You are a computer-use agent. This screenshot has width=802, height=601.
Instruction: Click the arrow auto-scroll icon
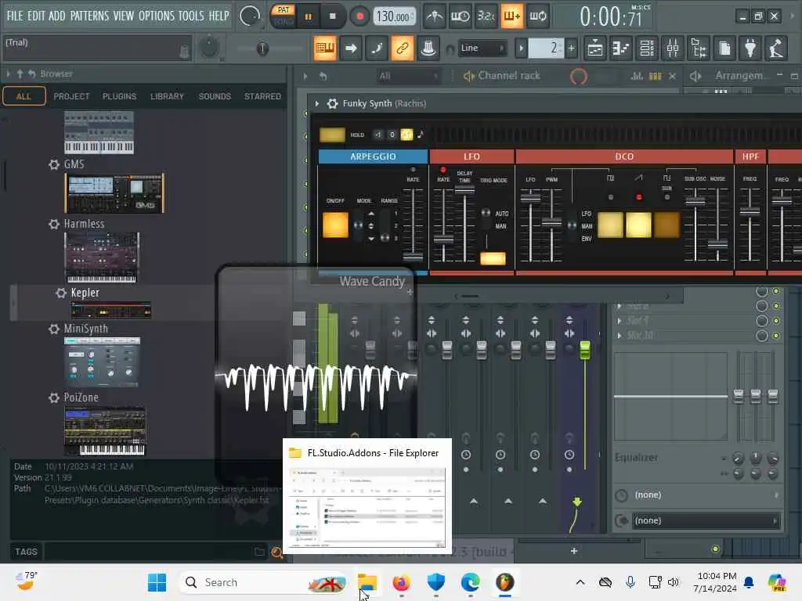[x=351, y=49]
